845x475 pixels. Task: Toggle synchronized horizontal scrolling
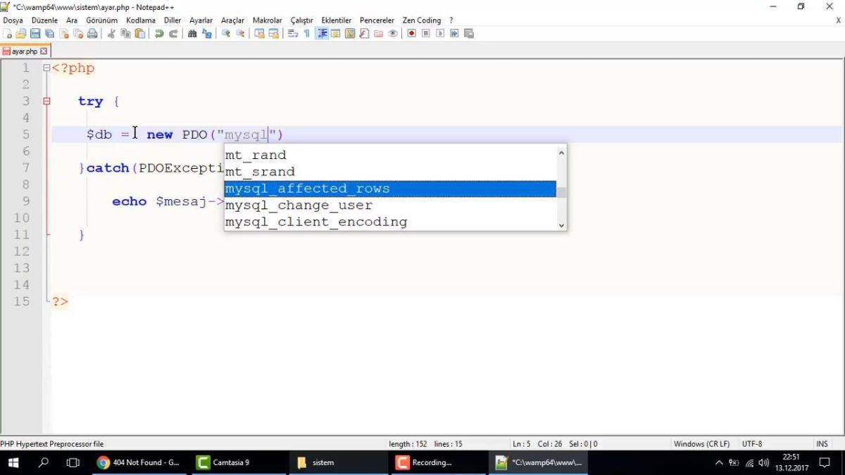pyautogui.click(x=273, y=33)
